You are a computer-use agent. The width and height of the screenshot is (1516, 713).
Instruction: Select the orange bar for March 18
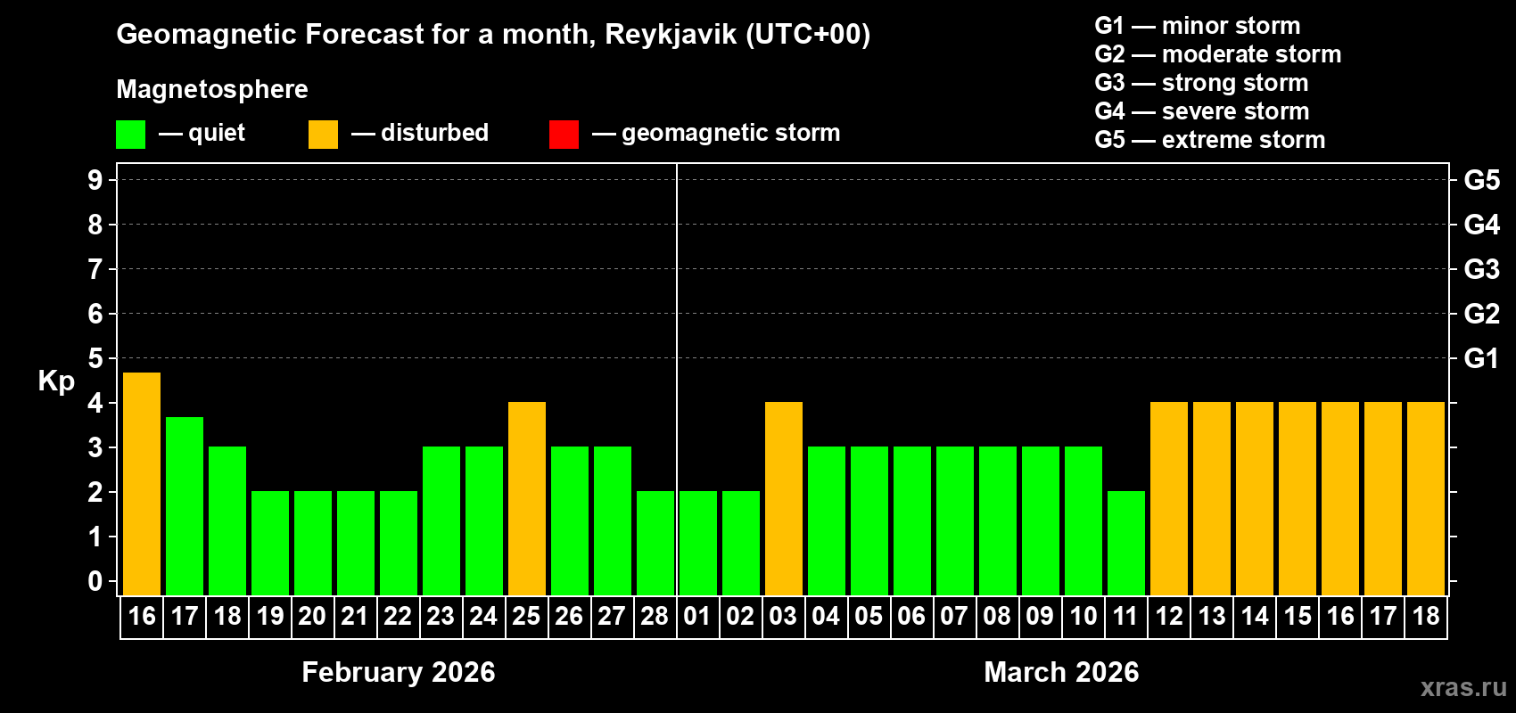click(x=1426, y=499)
